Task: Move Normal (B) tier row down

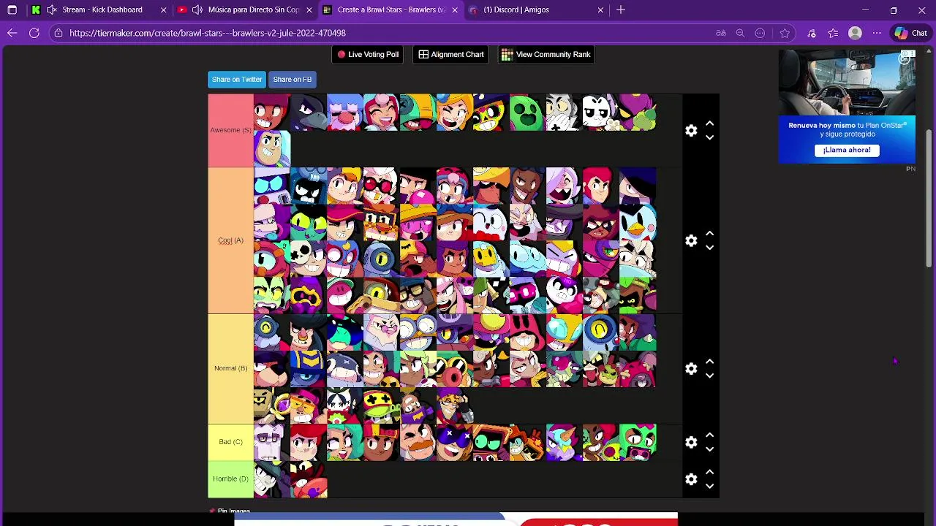Action: pos(709,375)
